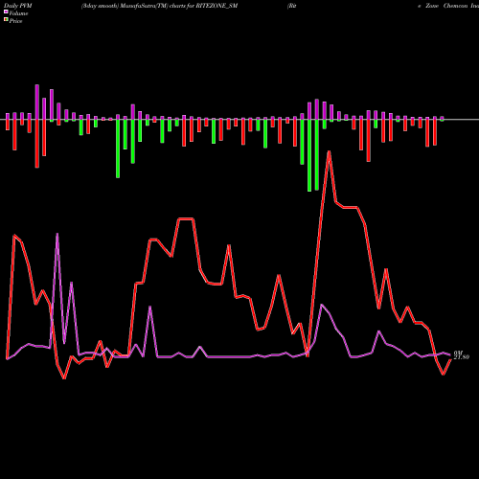The image size is (479, 479).
Task: Click the '0M' volume end label
Action: [x=458, y=354]
